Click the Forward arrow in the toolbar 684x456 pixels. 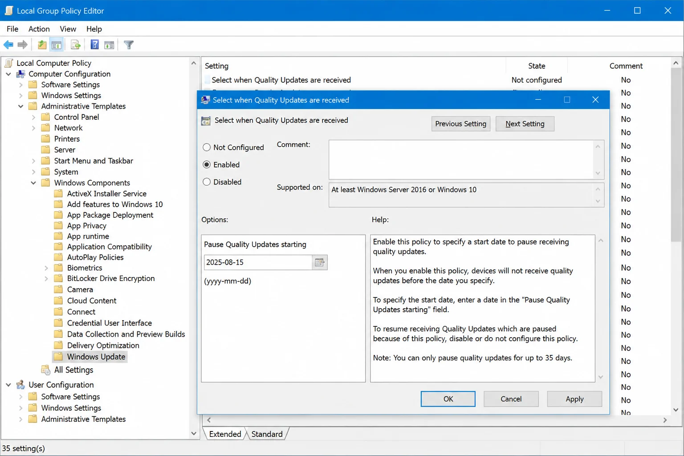coord(22,45)
